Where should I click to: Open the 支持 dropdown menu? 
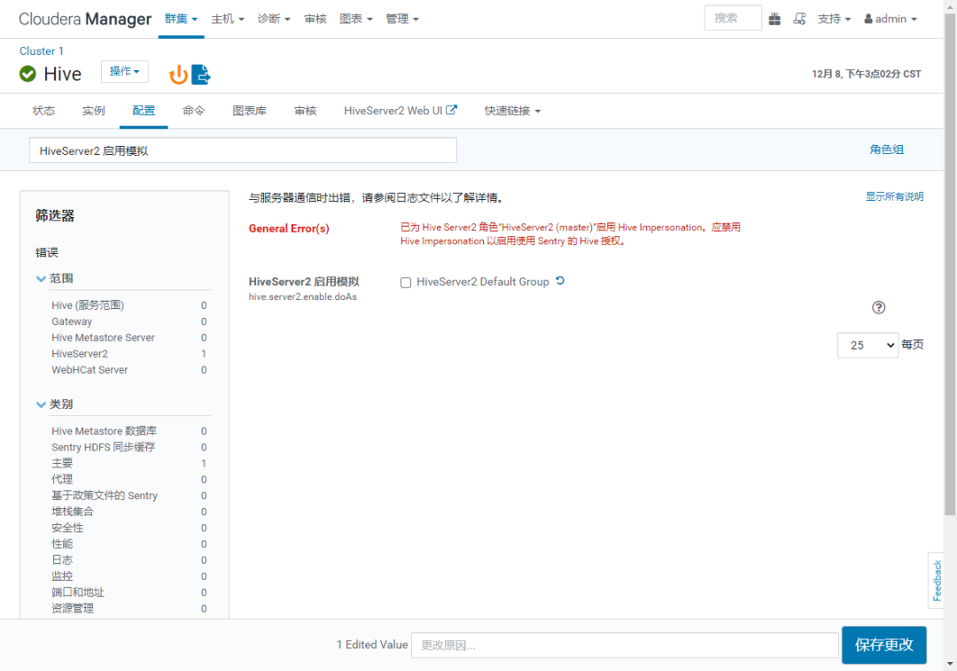click(x=835, y=19)
